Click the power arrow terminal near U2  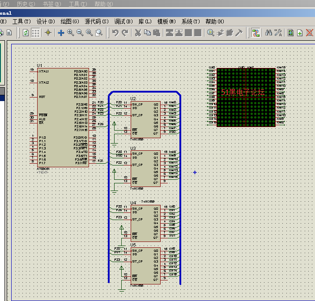click(x=114, y=123)
